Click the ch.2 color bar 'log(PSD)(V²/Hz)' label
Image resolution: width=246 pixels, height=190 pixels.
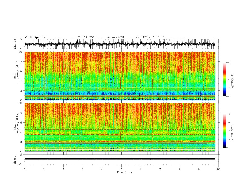[233, 132]
